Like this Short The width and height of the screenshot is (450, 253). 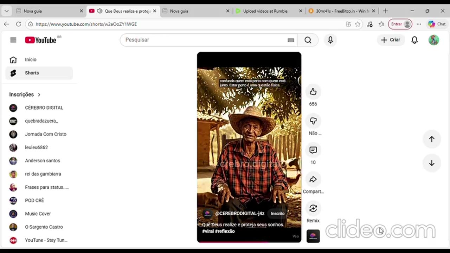point(313,92)
